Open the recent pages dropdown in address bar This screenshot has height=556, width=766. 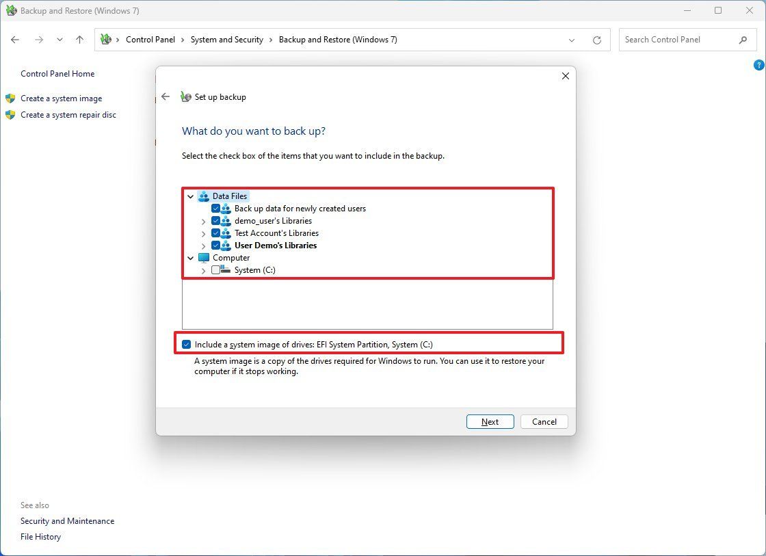click(x=572, y=40)
